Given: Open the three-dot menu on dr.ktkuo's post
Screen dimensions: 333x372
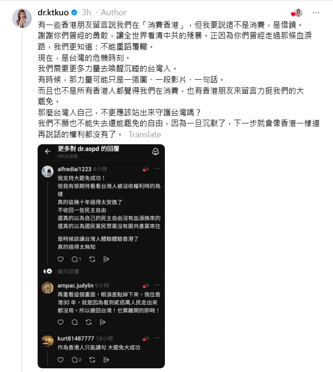Looking at the screenshot, I should click(x=316, y=13).
